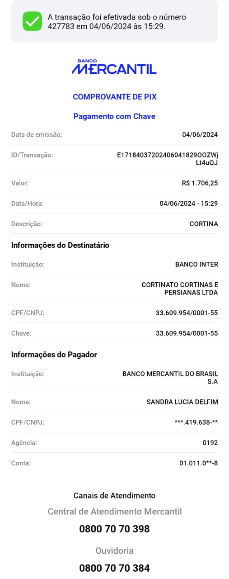The image size is (229, 579).
Task: Click the Pagamento com Chave subtitle
Action: point(114,116)
